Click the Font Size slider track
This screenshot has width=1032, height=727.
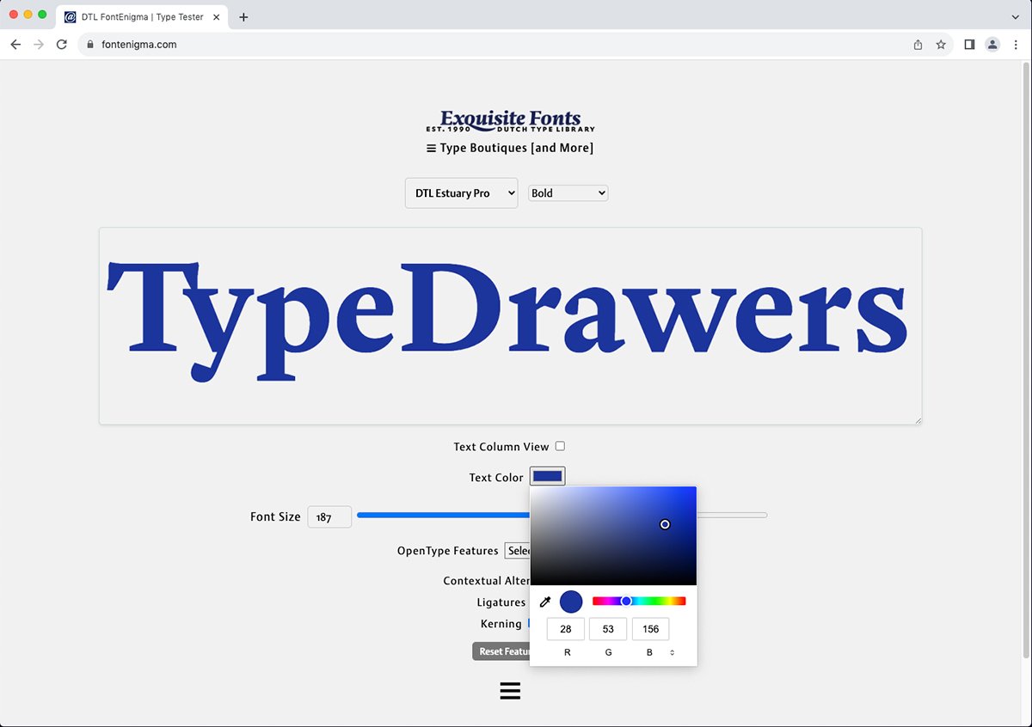tap(562, 515)
